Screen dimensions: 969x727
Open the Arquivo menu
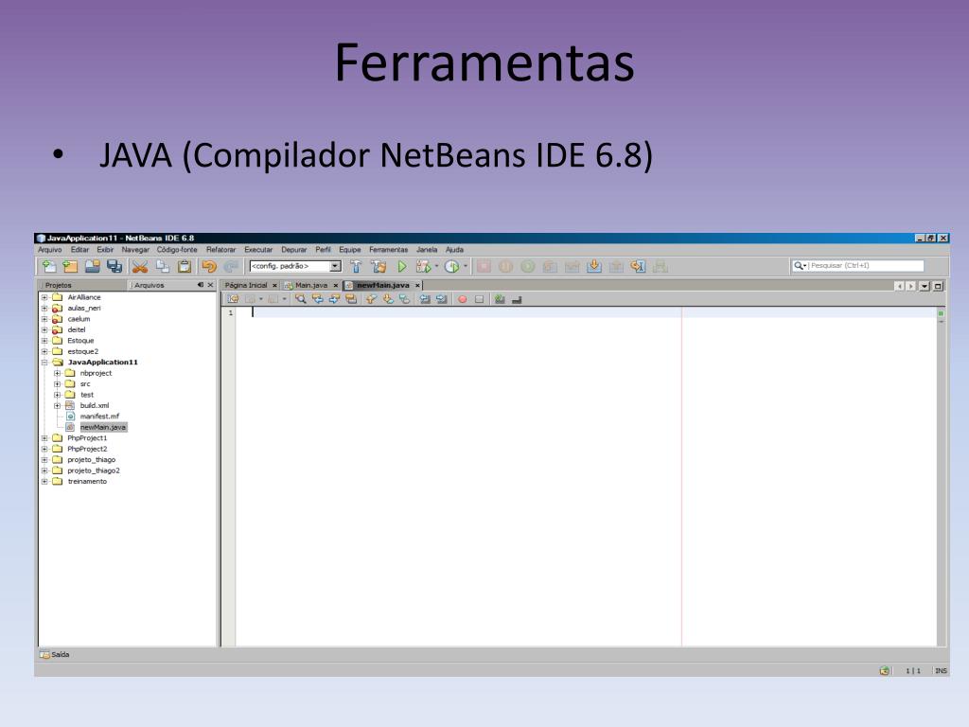pos(50,250)
